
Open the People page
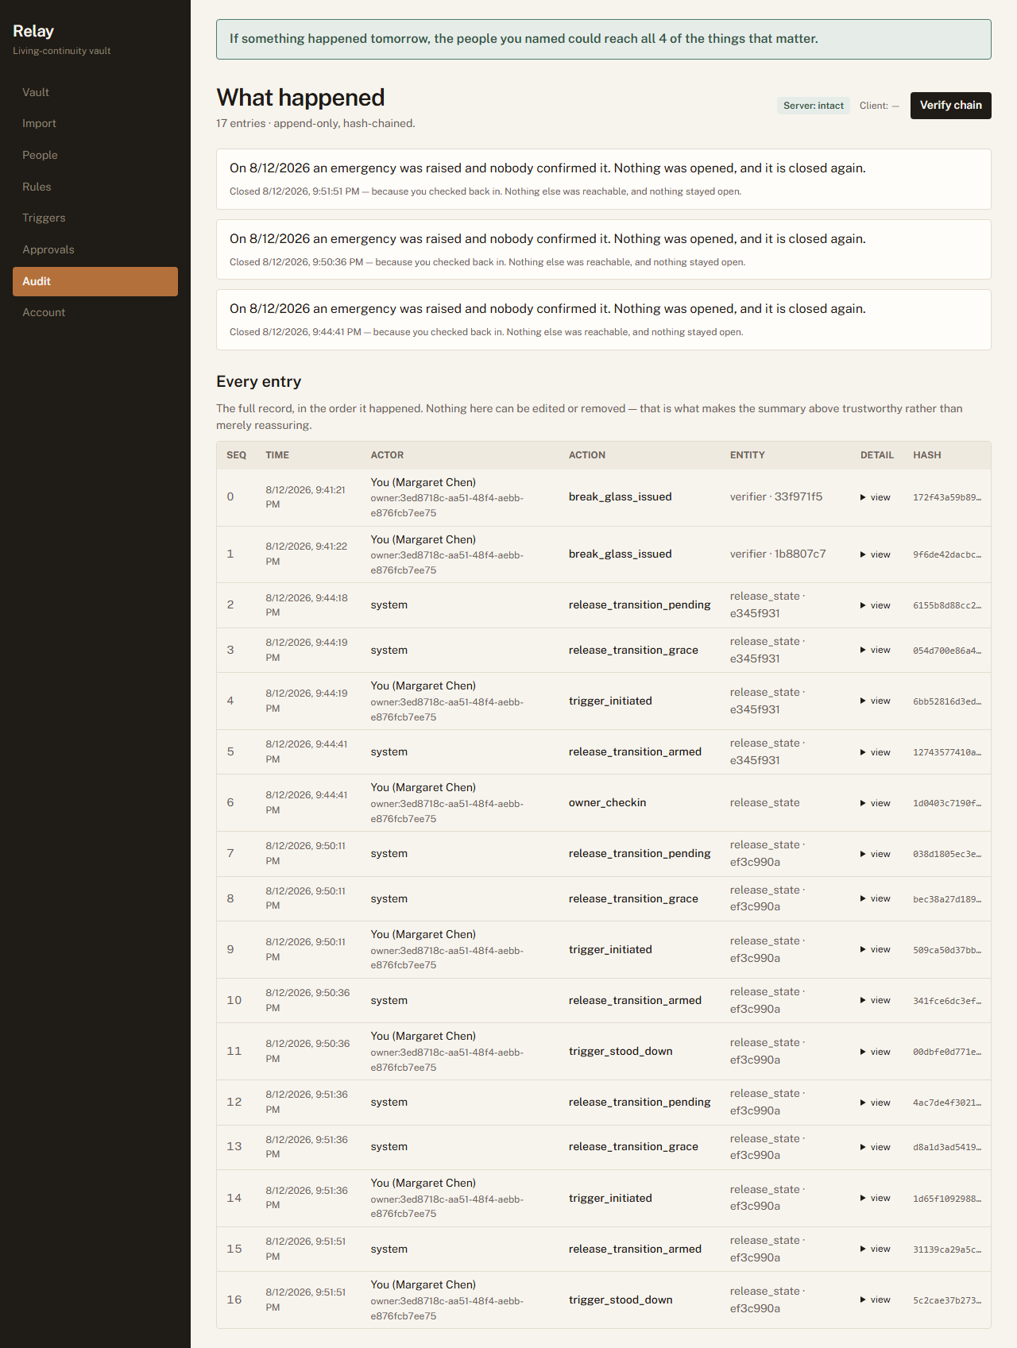95,155
